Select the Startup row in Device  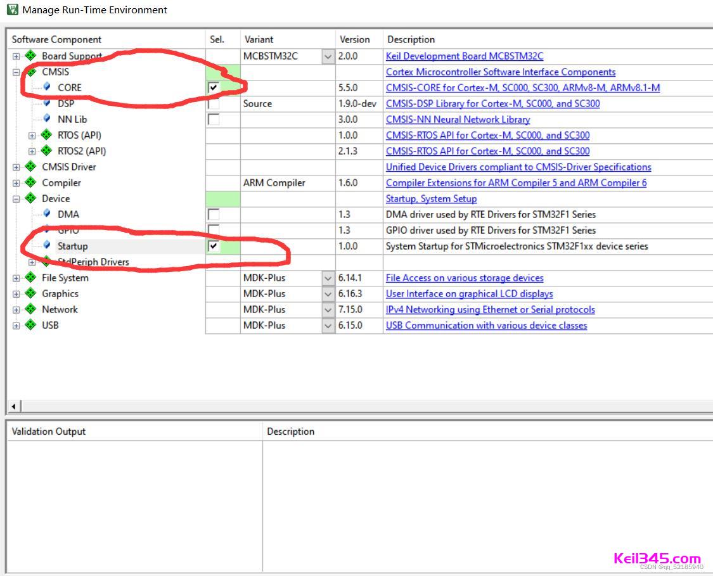tap(72, 246)
